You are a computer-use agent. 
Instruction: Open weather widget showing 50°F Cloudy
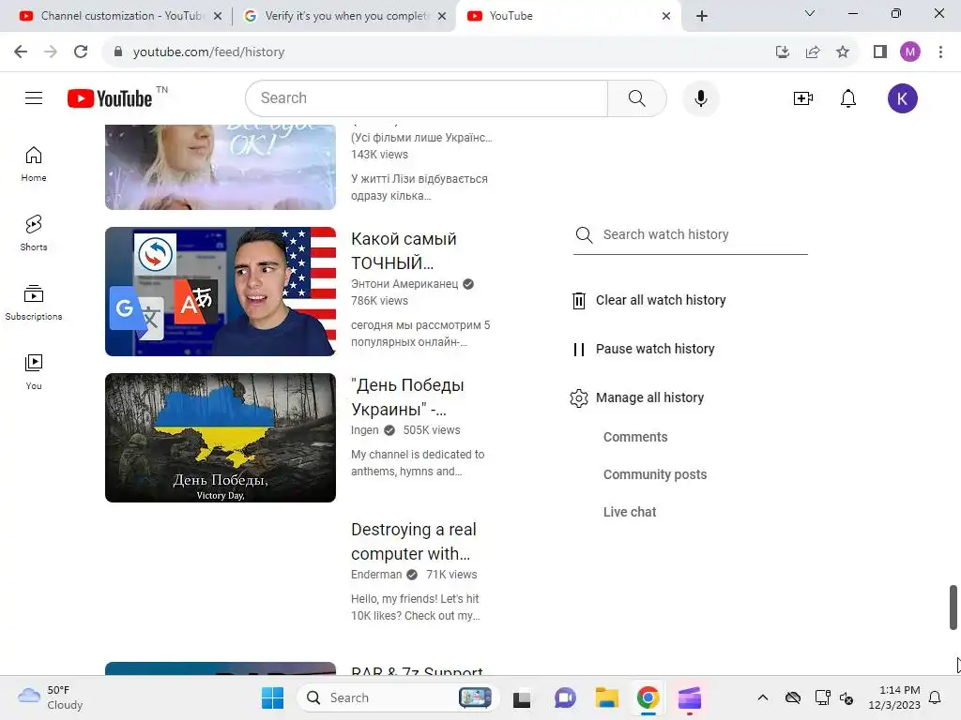coord(51,697)
